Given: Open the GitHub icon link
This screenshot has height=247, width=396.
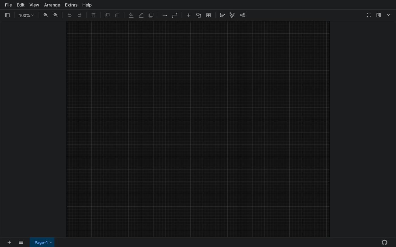Looking at the screenshot, I should (x=384, y=242).
